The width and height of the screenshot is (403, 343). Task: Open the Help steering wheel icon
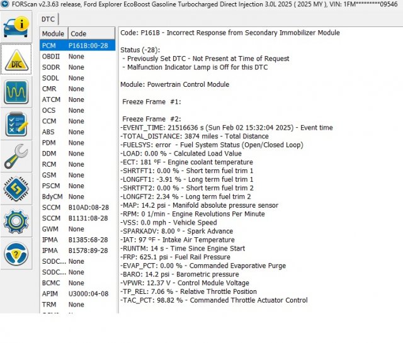click(16, 254)
